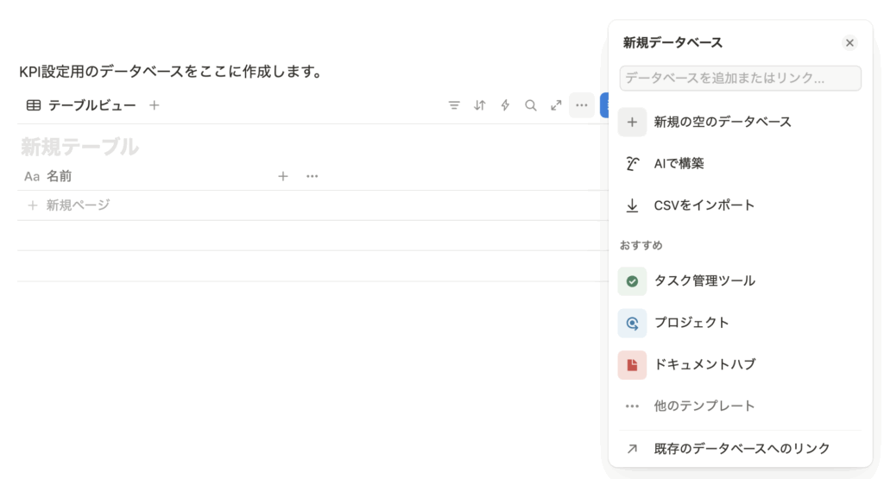Pick the タスク管理ツール template
Viewport: 884px width, 479px height.
tap(704, 280)
